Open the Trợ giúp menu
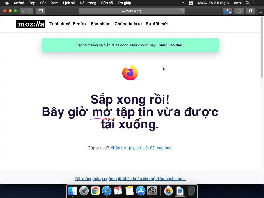The width and height of the screenshot is (264, 198). 124,3
